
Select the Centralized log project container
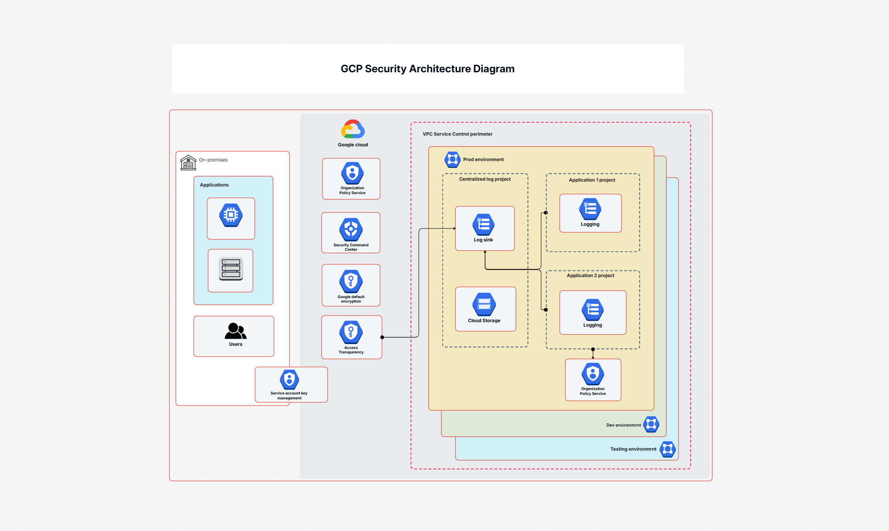pos(485,179)
